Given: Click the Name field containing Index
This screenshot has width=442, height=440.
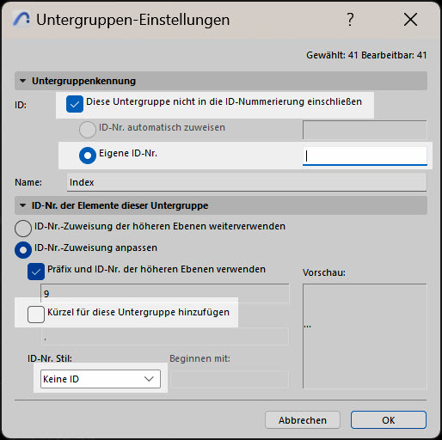Looking at the screenshot, I should click(x=247, y=182).
